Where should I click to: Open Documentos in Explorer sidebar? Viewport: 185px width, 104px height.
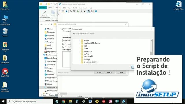51,62
